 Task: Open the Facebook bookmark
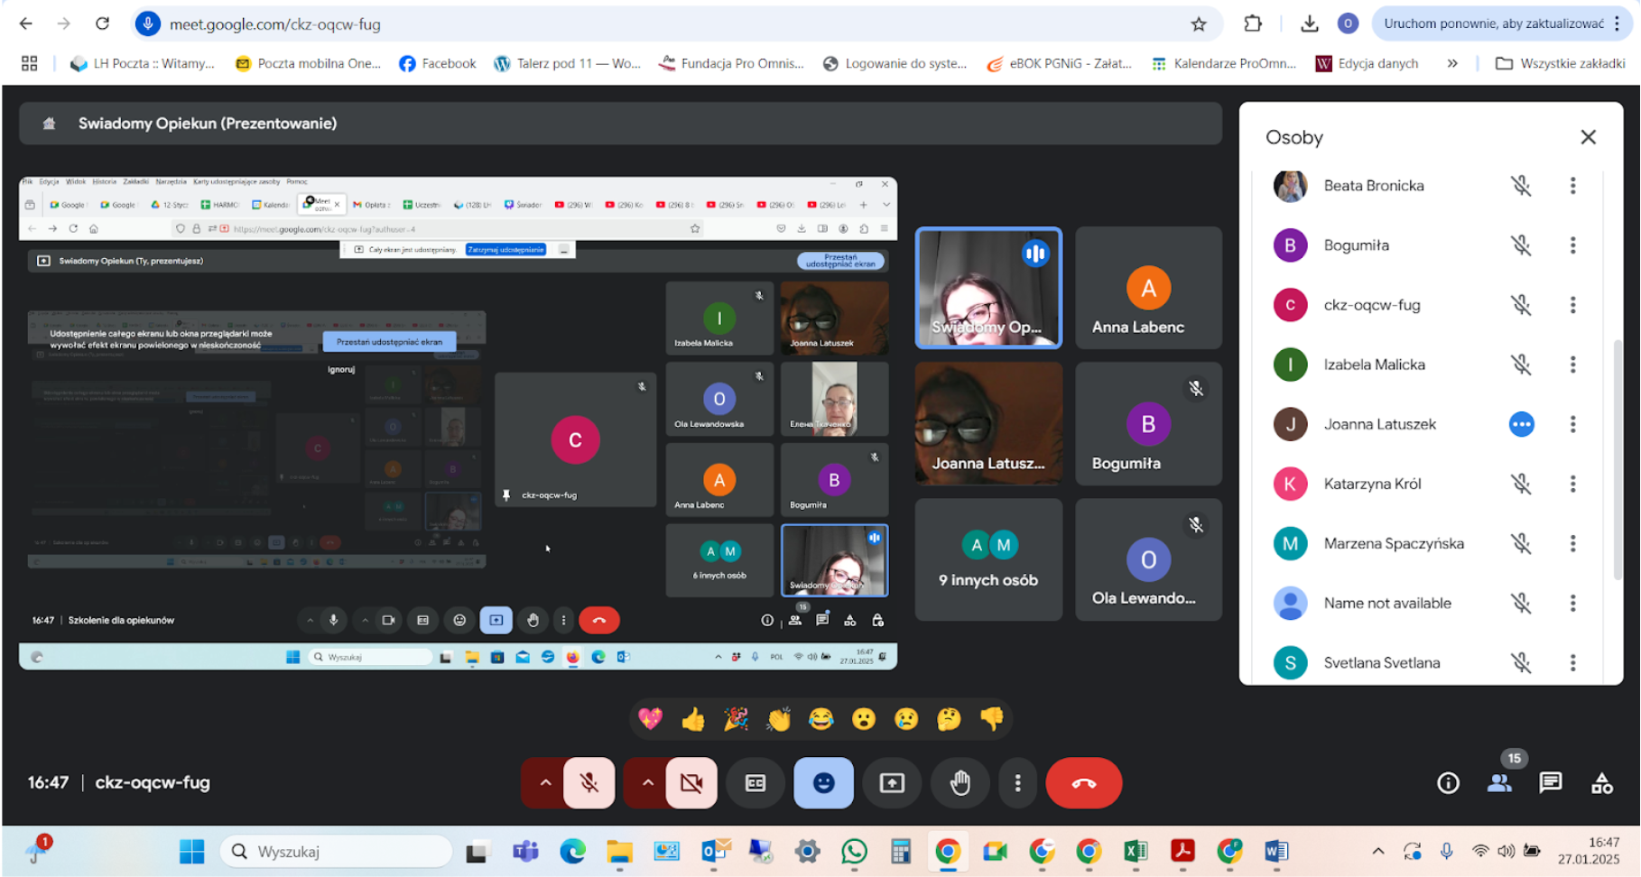[x=438, y=63]
